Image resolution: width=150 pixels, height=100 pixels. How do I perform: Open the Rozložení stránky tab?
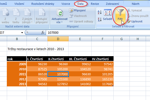coord(43,4)
